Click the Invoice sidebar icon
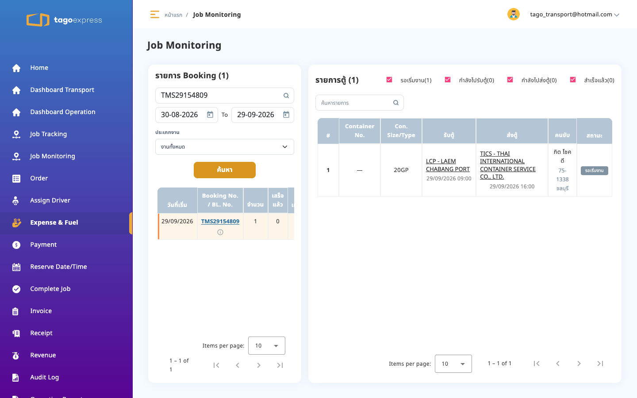Image resolution: width=637 pixels, height=398 pixels. pyautogui.click(x=16, y=311)
